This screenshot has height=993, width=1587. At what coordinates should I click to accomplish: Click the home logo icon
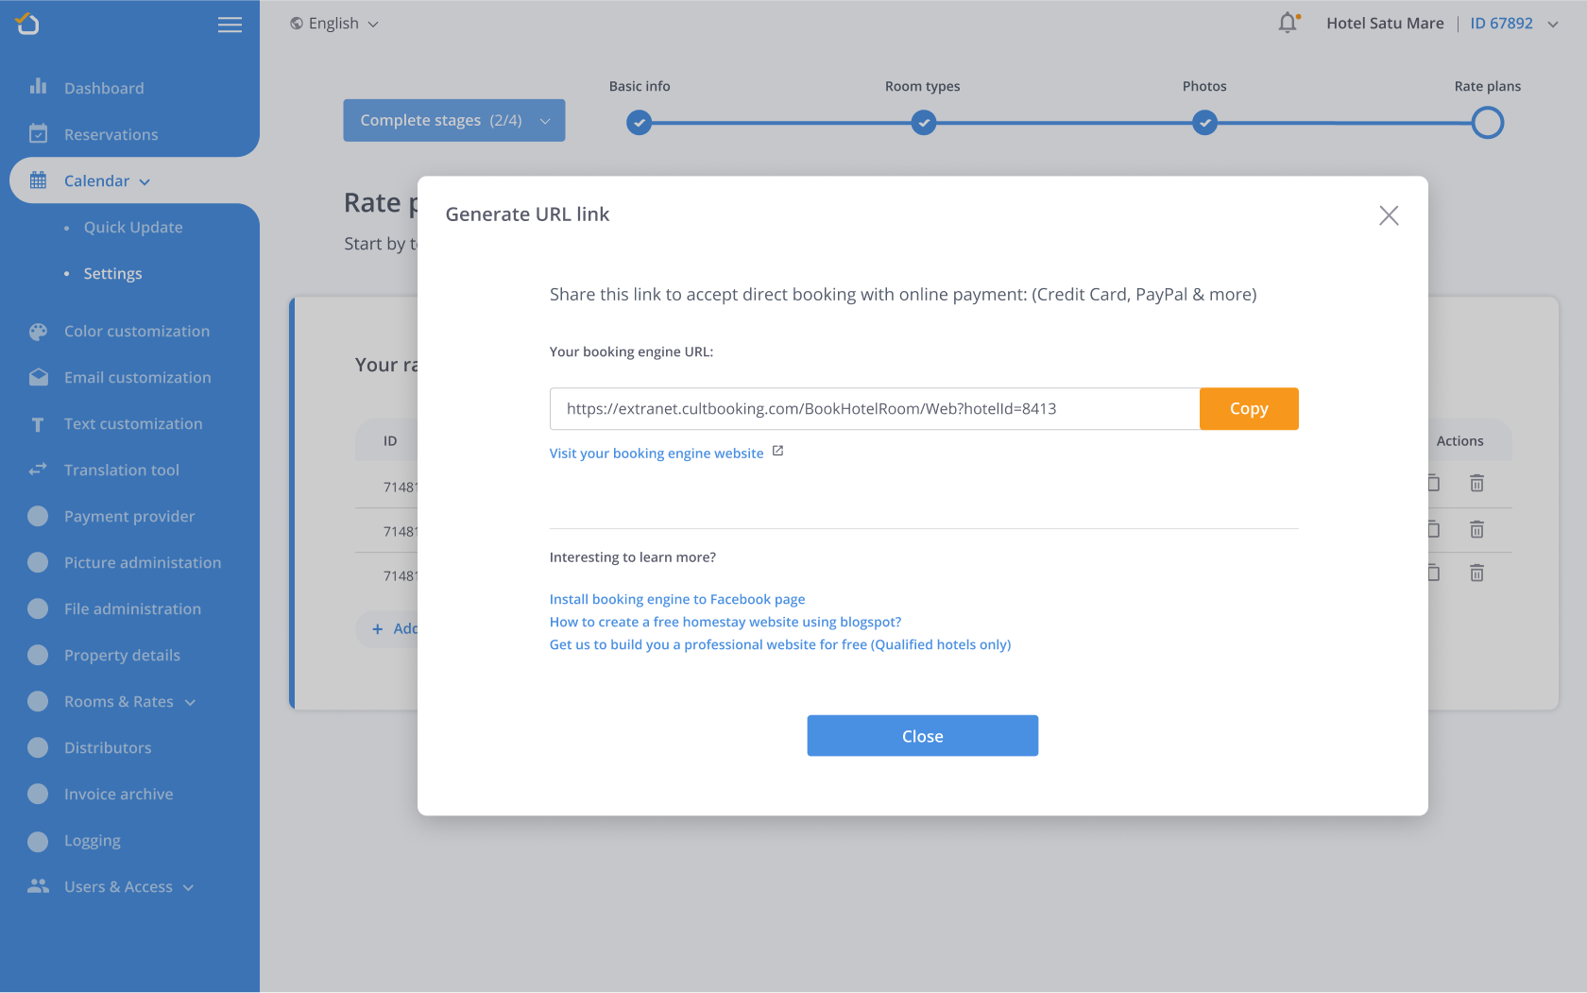tap(28, 24)
